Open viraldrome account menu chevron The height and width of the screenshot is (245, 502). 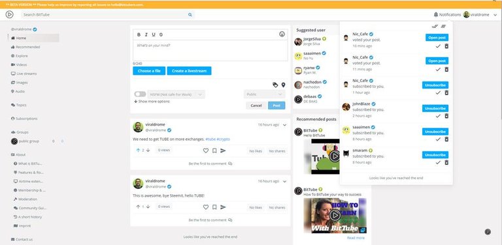495,15
